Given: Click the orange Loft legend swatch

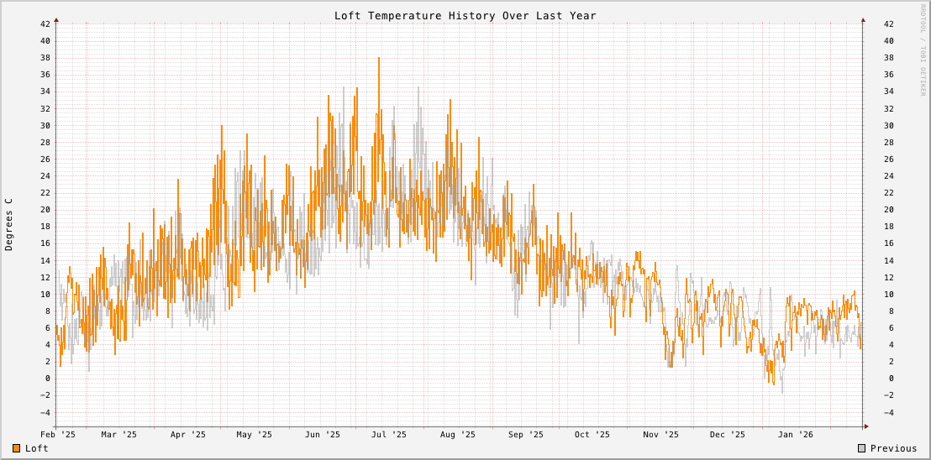Looking at the screenshot, I should [16, 448].
